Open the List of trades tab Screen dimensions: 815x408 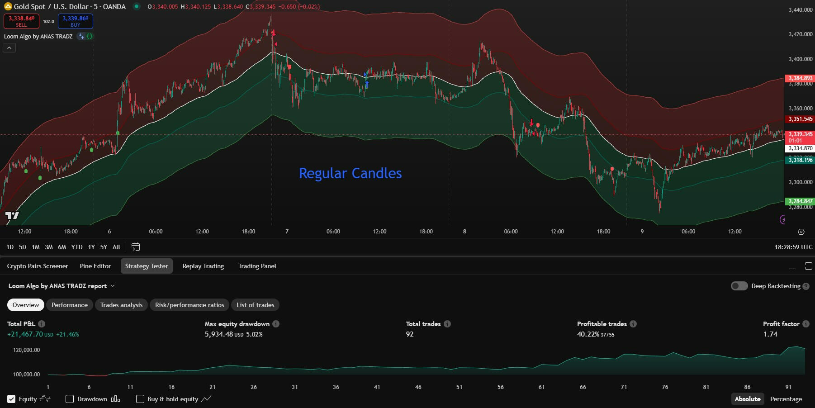pos(255,305)
